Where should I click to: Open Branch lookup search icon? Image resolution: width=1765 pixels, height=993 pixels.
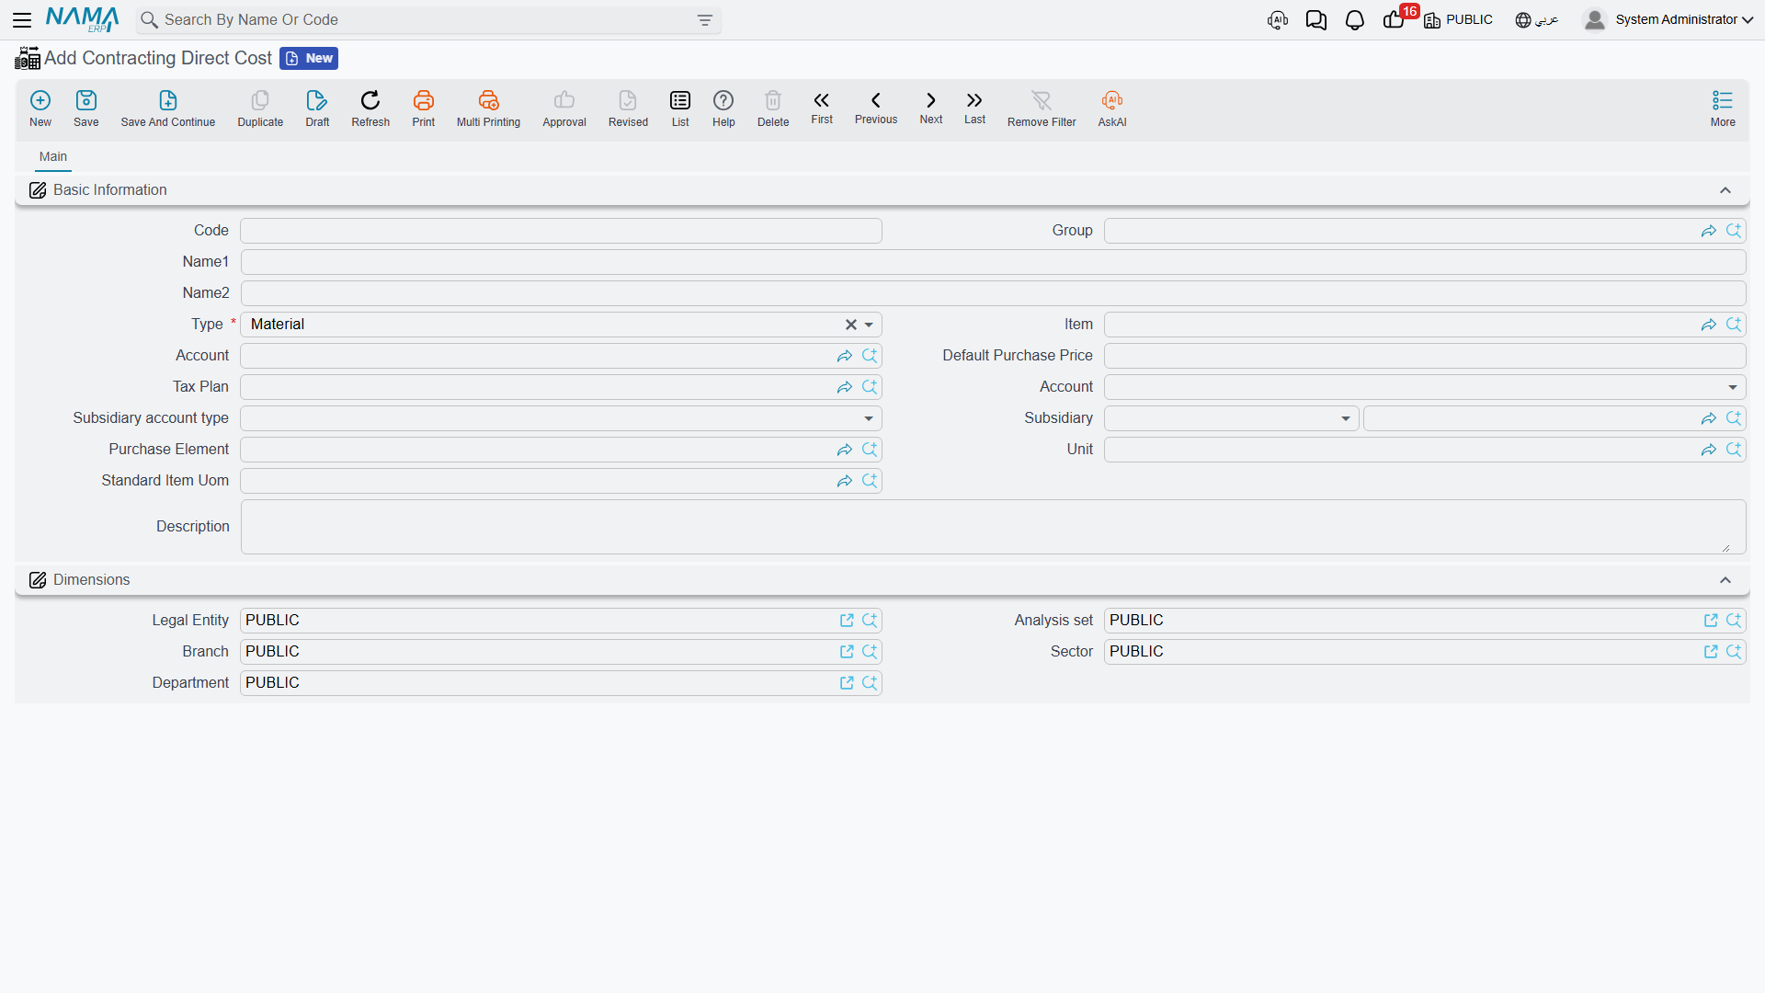(x=870, y=652)
